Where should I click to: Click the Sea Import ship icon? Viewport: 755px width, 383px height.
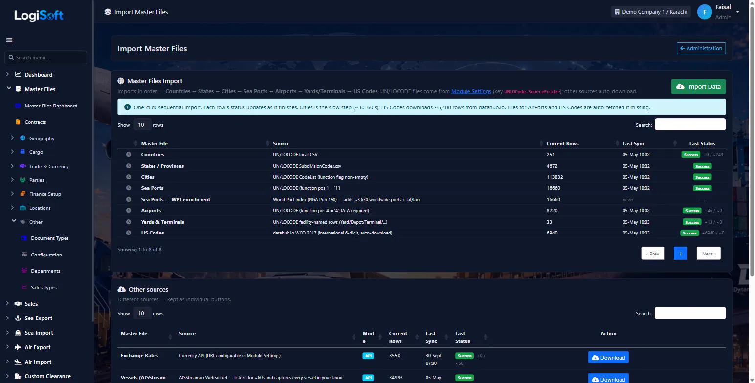click(x=18, y=333)
